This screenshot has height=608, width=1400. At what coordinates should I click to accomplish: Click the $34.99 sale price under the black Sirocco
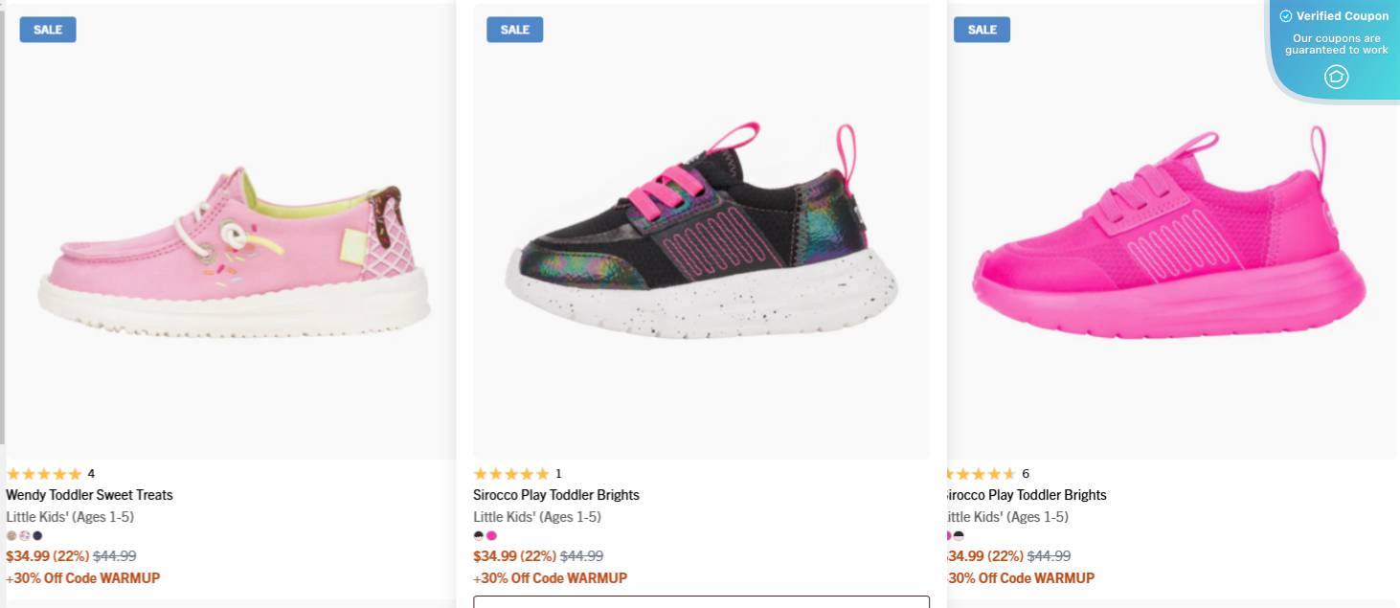[x=495, y=555]
